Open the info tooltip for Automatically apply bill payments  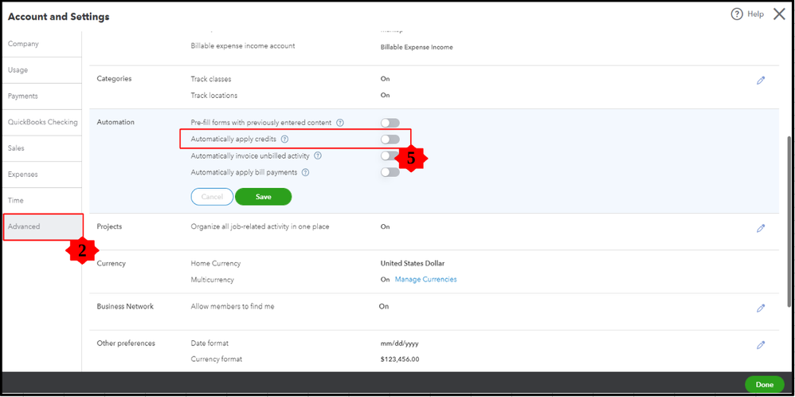[305, 173]
